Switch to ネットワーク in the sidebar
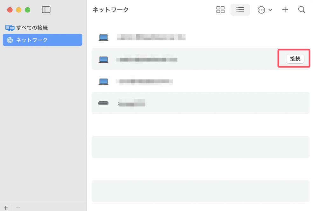 [32, 40]
